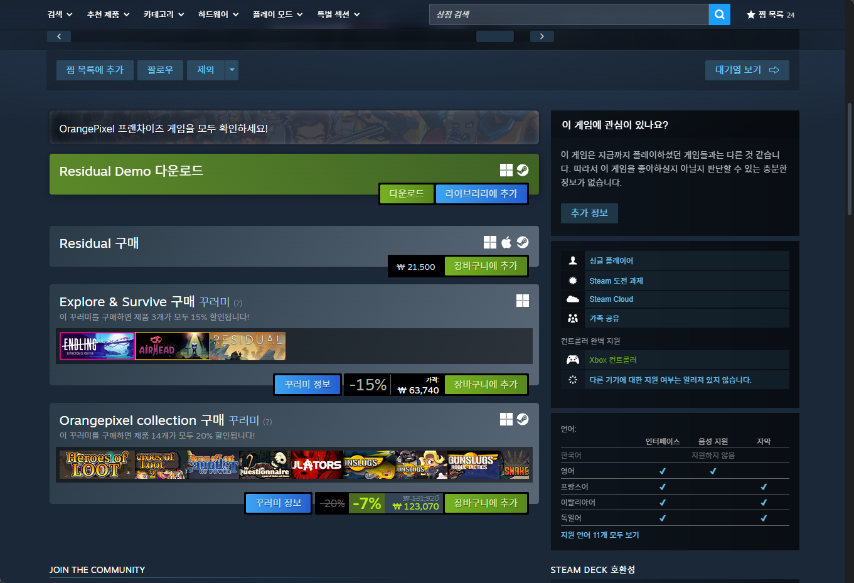Viewport: 854px width, 583px height.
Task: Open the 카테고리 menu dropdown
Action: coord(164,14)
